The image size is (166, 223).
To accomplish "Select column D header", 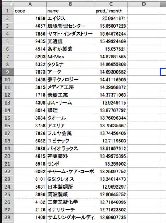I will point(144,4).
